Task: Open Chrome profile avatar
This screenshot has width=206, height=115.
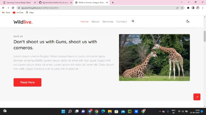Action: (x=198, y=8)
